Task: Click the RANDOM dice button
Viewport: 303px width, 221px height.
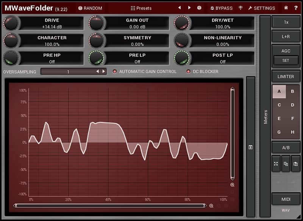Action: coord(90,8)
